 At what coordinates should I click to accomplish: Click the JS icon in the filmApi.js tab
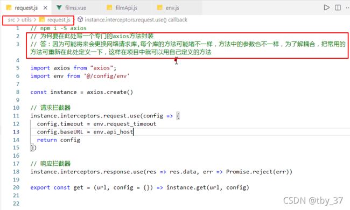click(x=109, y=8)
